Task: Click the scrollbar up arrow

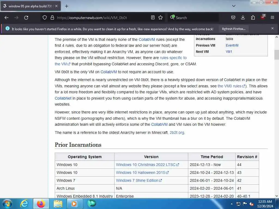Action: pos(277,37)
